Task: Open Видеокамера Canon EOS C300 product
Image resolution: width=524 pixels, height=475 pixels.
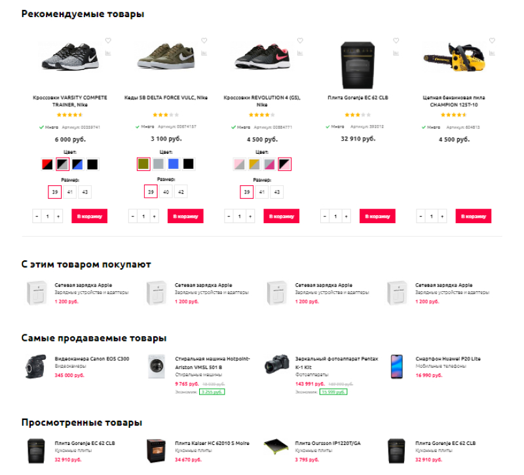Action: pyautogui.click(x=92, y=359)
